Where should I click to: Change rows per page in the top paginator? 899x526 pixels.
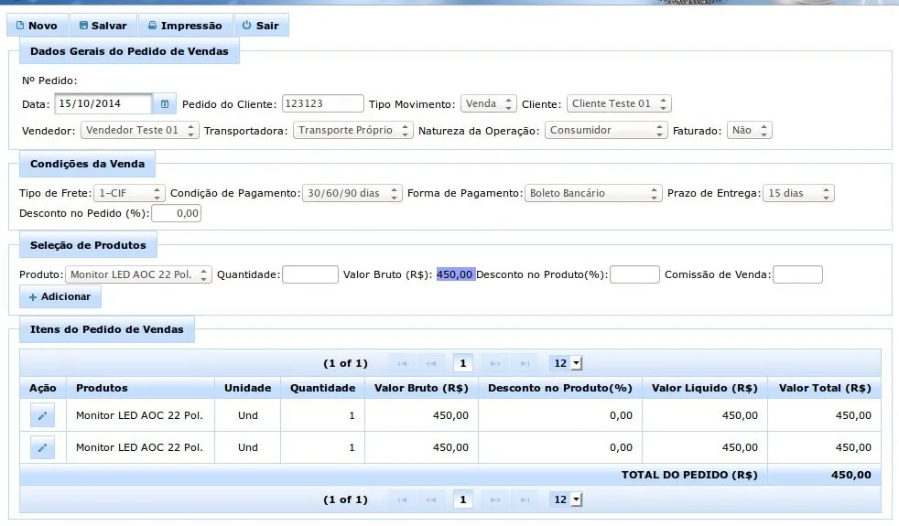coord(566,363)
